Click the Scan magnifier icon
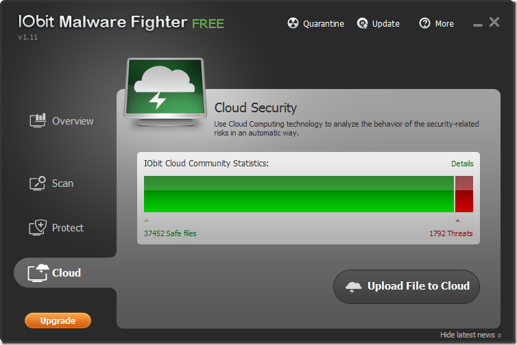 pyautogui.click(x=37, y=183)
